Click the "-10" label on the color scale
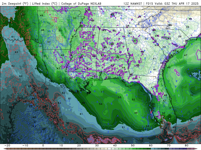 tap(25, 145)
